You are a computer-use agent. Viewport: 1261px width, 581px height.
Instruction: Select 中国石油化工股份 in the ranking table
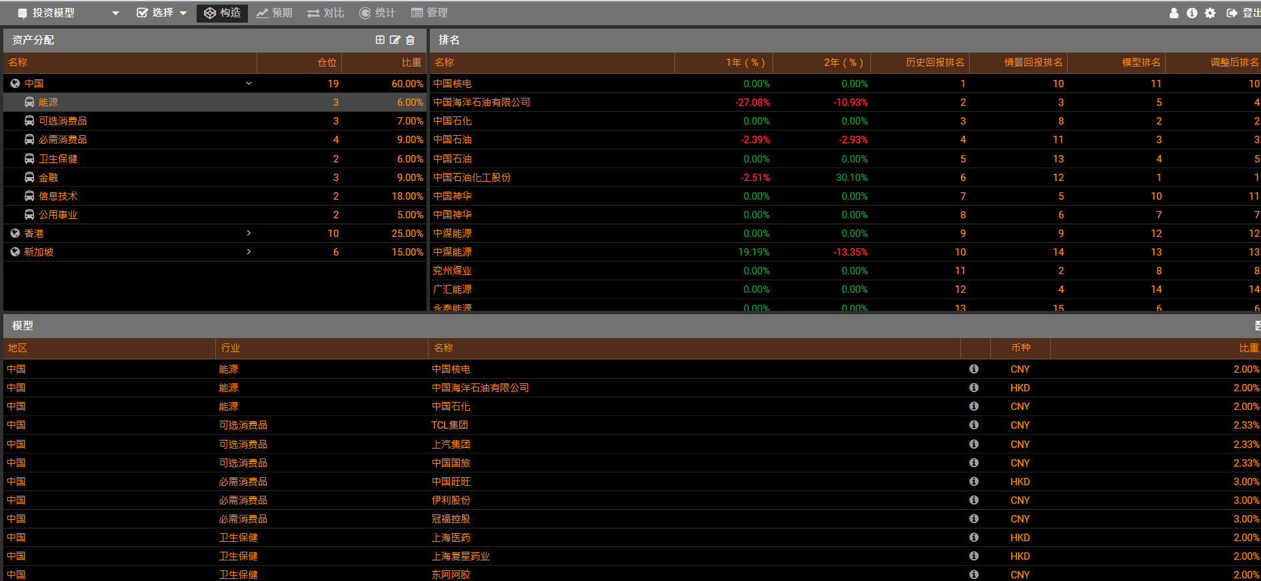pyautogui.click(x=845, y=177)
